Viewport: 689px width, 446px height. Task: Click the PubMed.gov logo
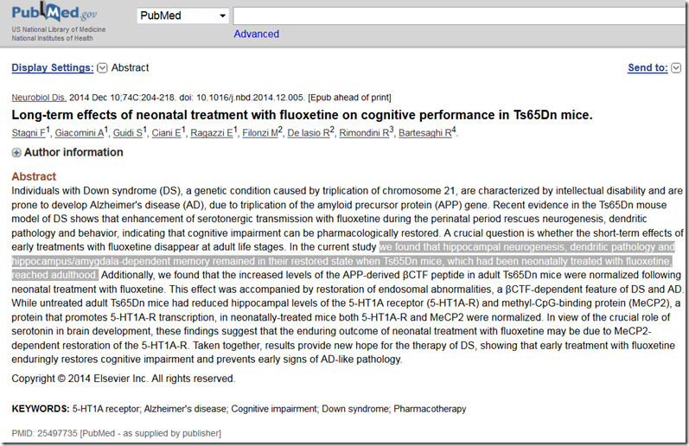(54, 12)
